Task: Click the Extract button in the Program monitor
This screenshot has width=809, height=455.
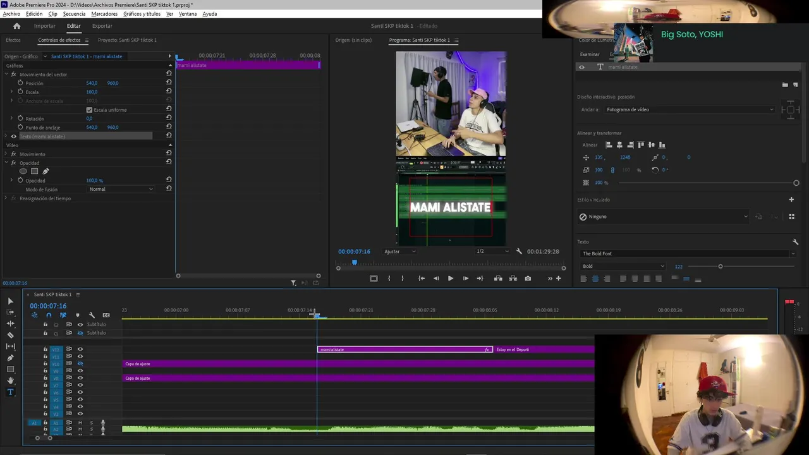Action: tap(513, 278)
